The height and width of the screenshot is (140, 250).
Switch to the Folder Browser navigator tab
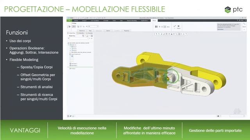coord(81,33)
